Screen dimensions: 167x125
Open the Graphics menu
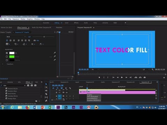tap(30, 19)
